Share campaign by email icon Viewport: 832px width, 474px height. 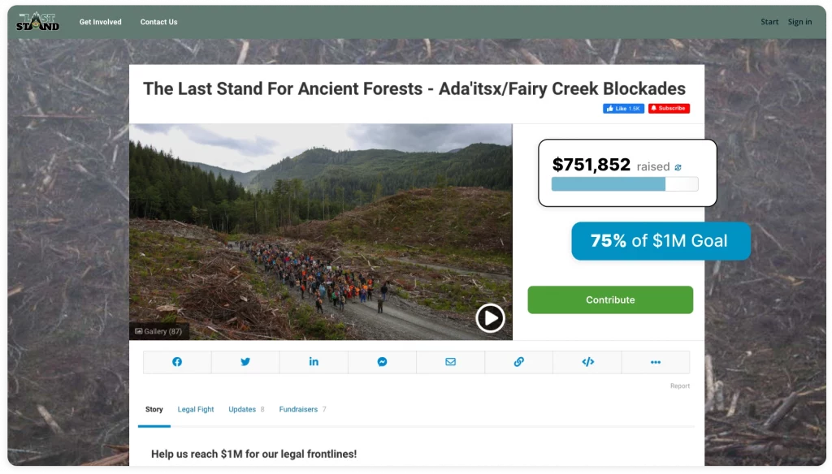tap(450, 362)
